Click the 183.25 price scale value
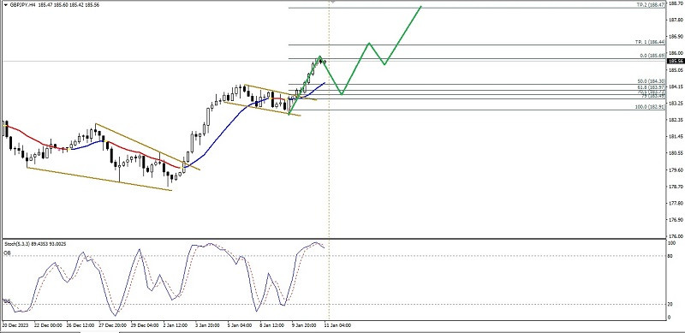The height and width of the screenshot is (333, 685). coord(676,103)
